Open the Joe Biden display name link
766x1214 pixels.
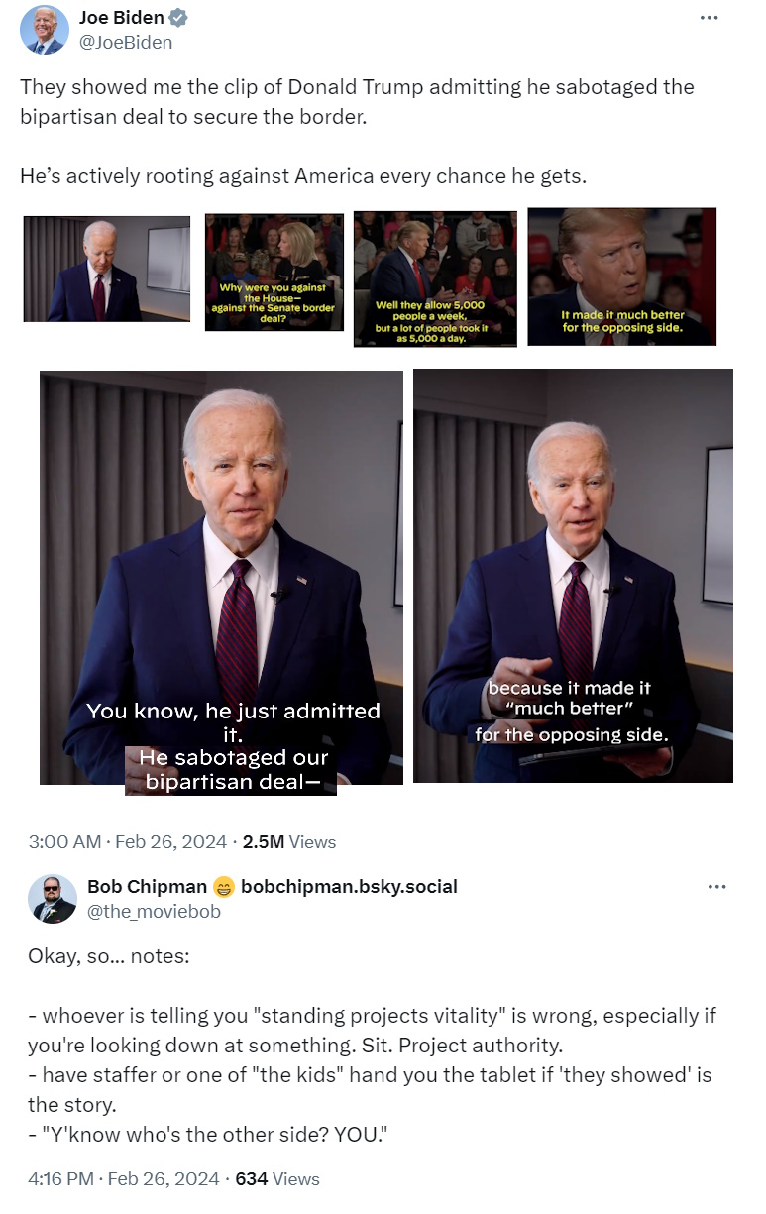[x=122, y=18]
